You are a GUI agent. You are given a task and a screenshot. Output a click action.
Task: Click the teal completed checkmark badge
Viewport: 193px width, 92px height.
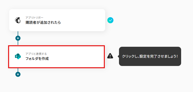pyautogui.click(x=110, y=20)
